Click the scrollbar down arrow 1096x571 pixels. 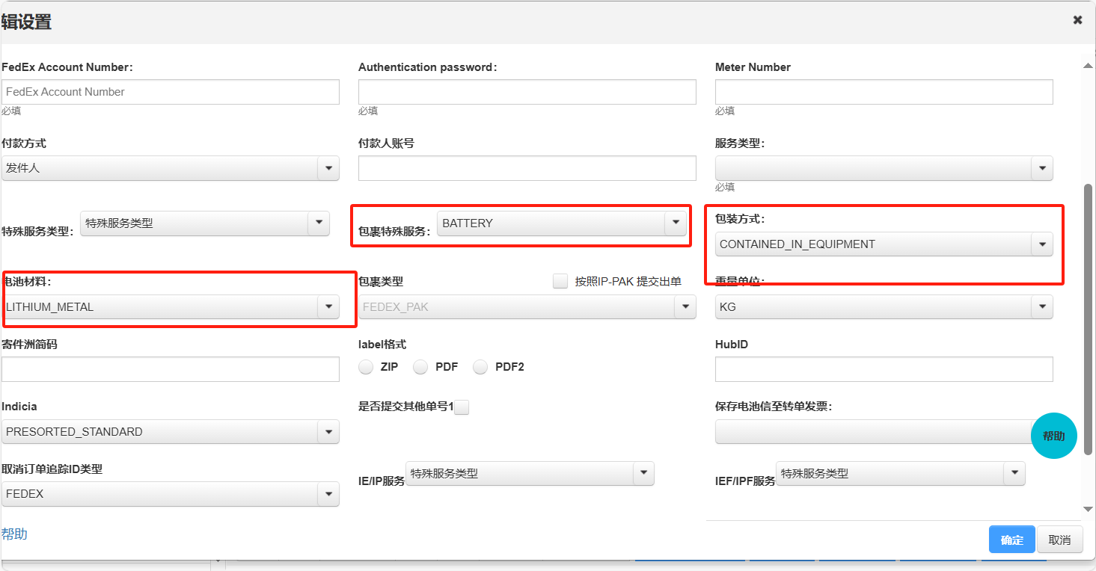coord(1089,509)
